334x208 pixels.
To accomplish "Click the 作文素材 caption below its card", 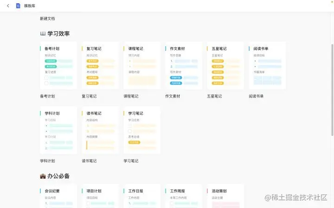I will pyautogui.click(x=173, y=96).
